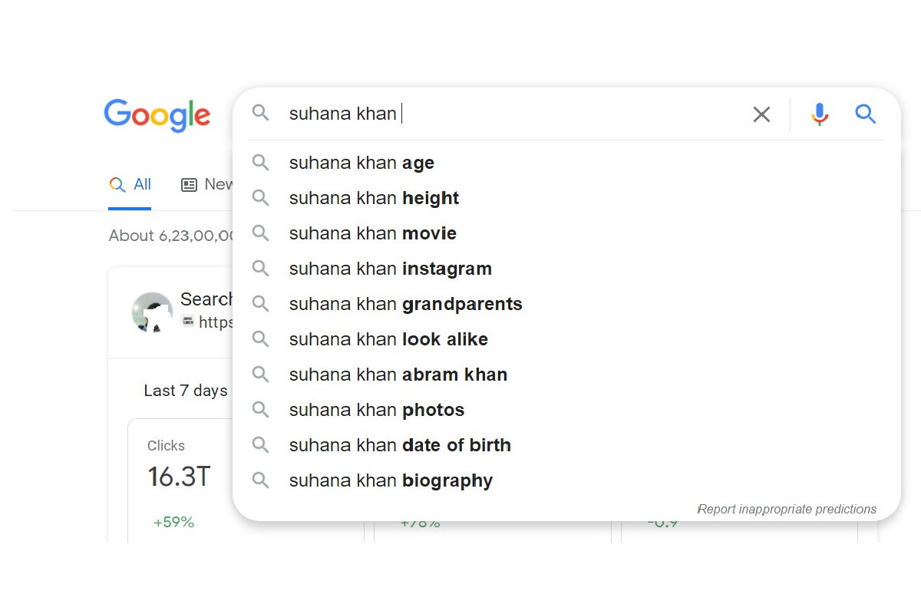The height and width of the screenshot is (614, 921).
Task: Choose 'suhana khan instagram' suggestion
Action: 390,269
